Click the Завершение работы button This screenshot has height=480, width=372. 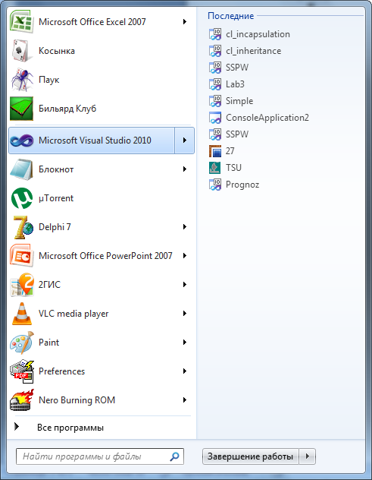[x=250, y=456]
